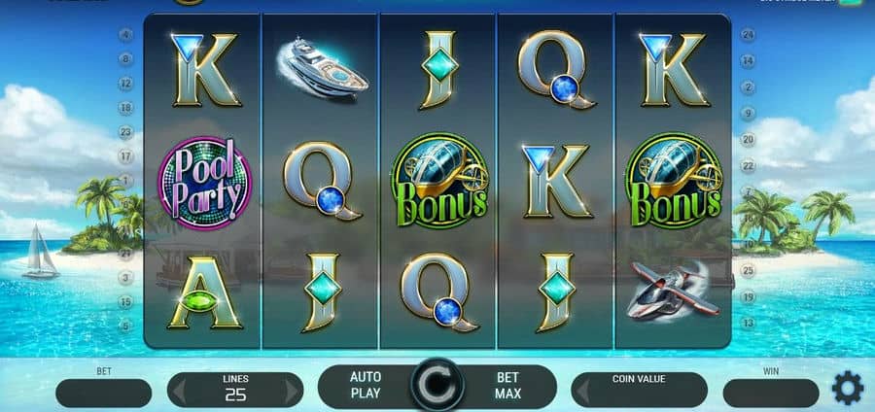The width and height of the screenshot is (875, 412).
Task: Increase lines with the right arrow
Action: click(292, 393)
